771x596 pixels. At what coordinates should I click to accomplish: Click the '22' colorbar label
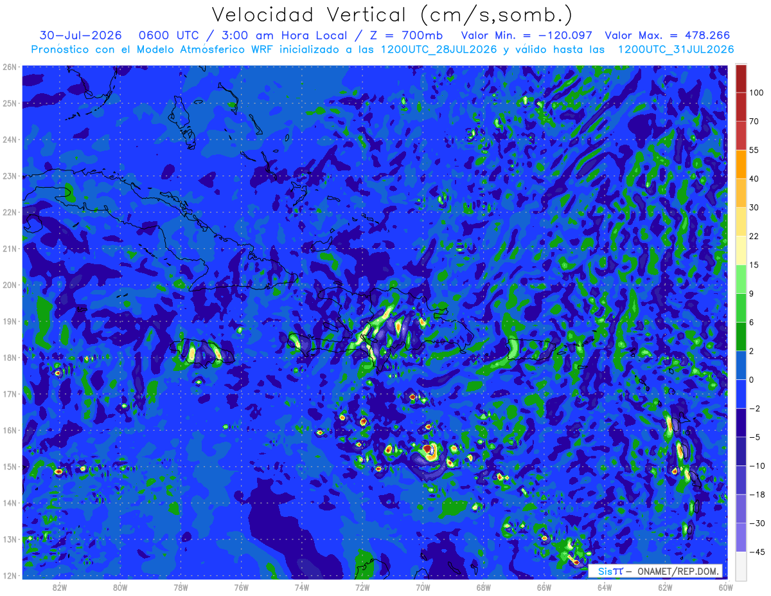tap(754, 236)
